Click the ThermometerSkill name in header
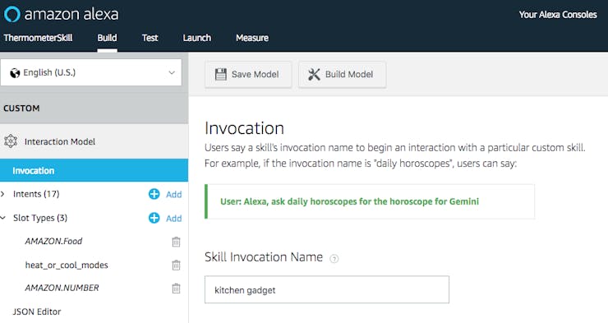 38,38
